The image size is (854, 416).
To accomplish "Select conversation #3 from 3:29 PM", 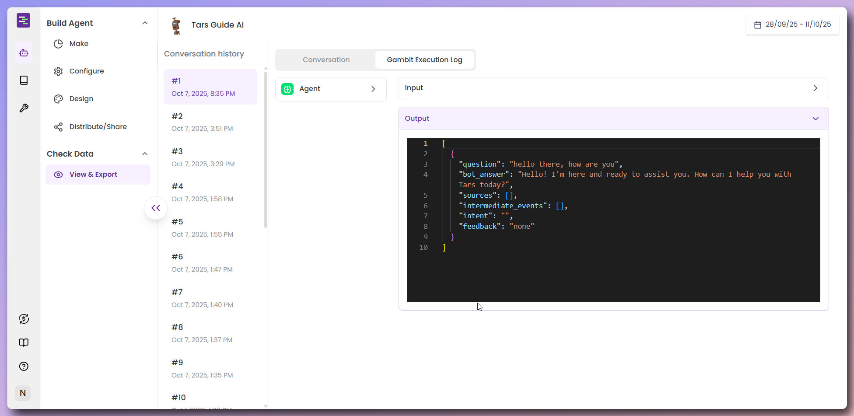I will [x=210, y=157].
